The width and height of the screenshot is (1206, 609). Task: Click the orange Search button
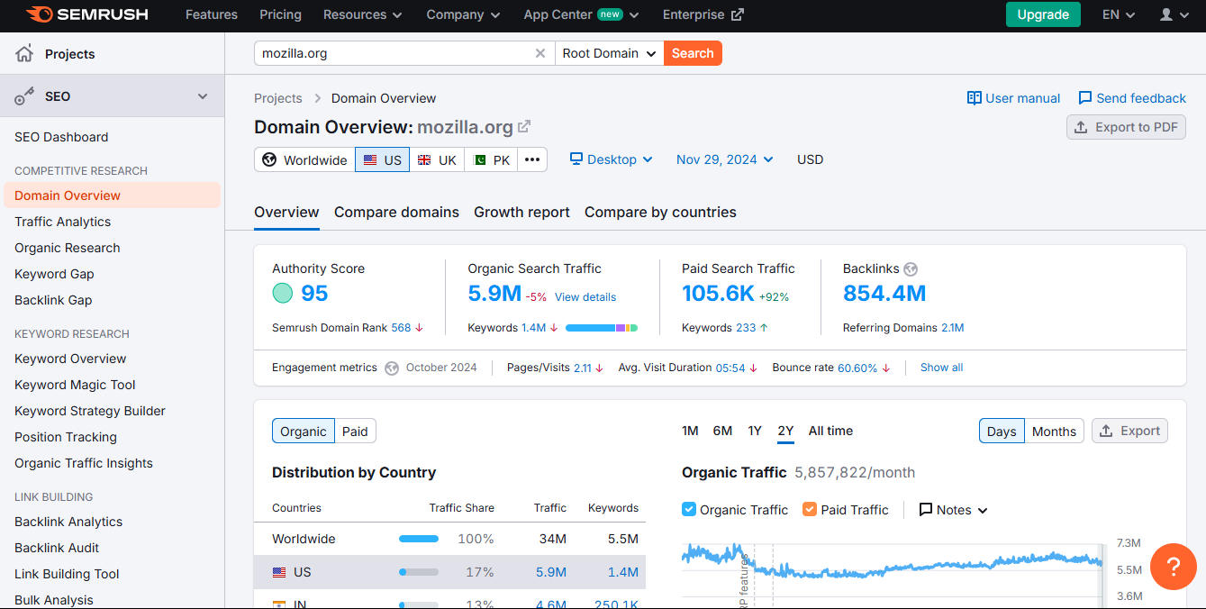click(x=693, y=53)
